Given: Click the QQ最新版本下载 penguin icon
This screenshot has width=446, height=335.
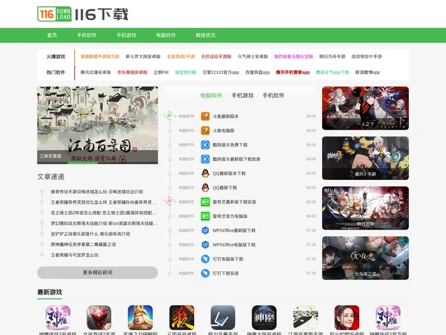Looking at the screenshot, I should pyautogui.click(x=205, y=173).
